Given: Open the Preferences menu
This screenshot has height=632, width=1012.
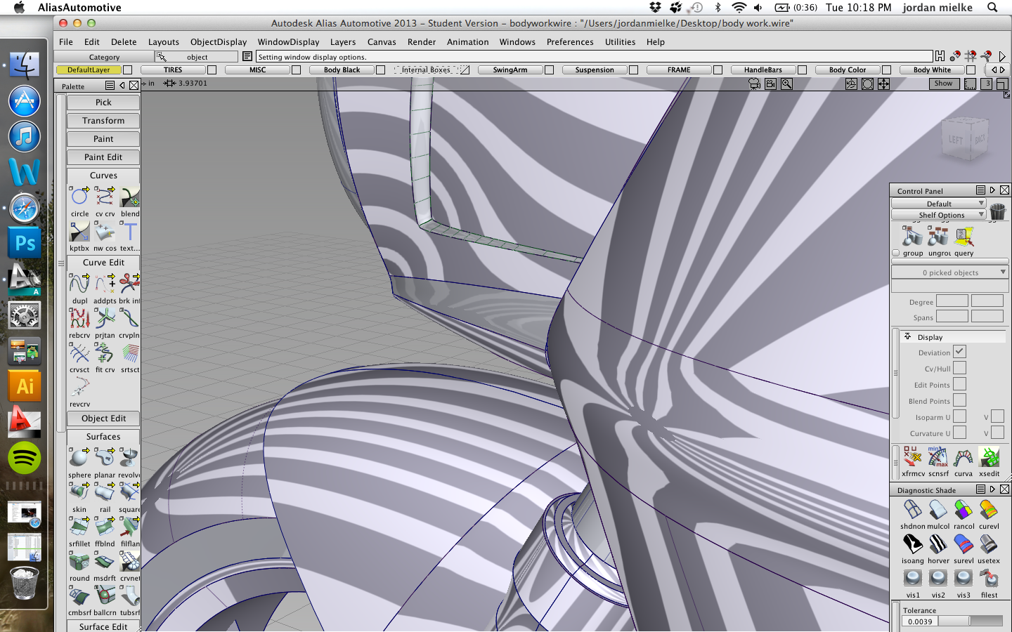Looking at the screenshot, I should (x=570, y=42).
